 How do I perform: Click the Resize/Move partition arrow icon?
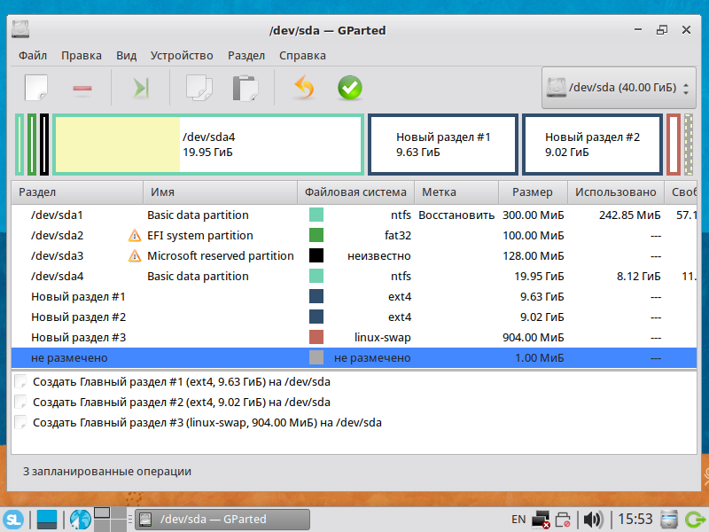point(141,88)
